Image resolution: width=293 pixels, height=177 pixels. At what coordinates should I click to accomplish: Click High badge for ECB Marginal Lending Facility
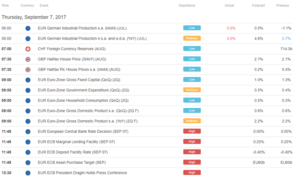click(192, 142)
